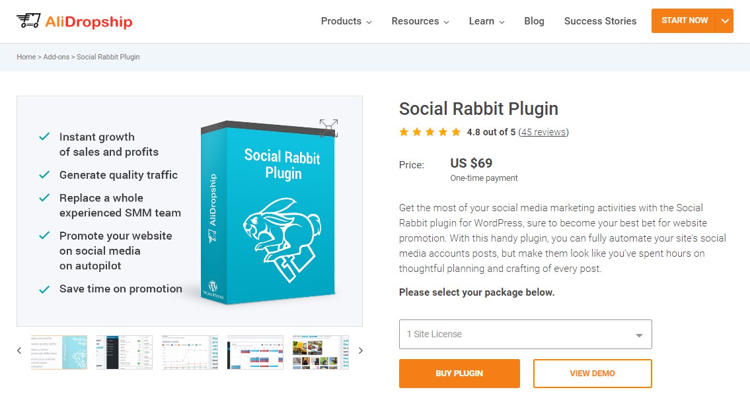Expand the product image to fullscreen
The height and width of the screenshot is (398, 750).
point(328,128)
